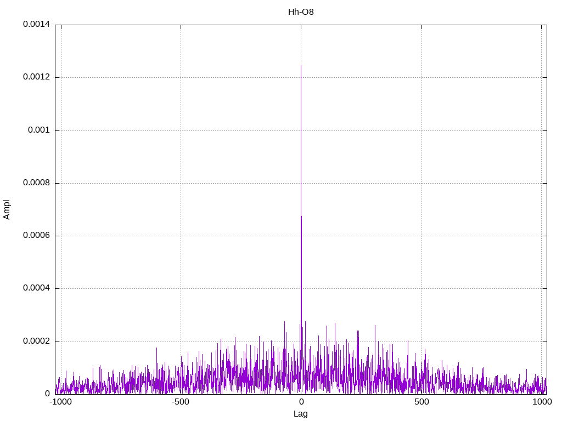Click the 500 x-axis tick label
This screenshot has height=421, width=562.
421,402
